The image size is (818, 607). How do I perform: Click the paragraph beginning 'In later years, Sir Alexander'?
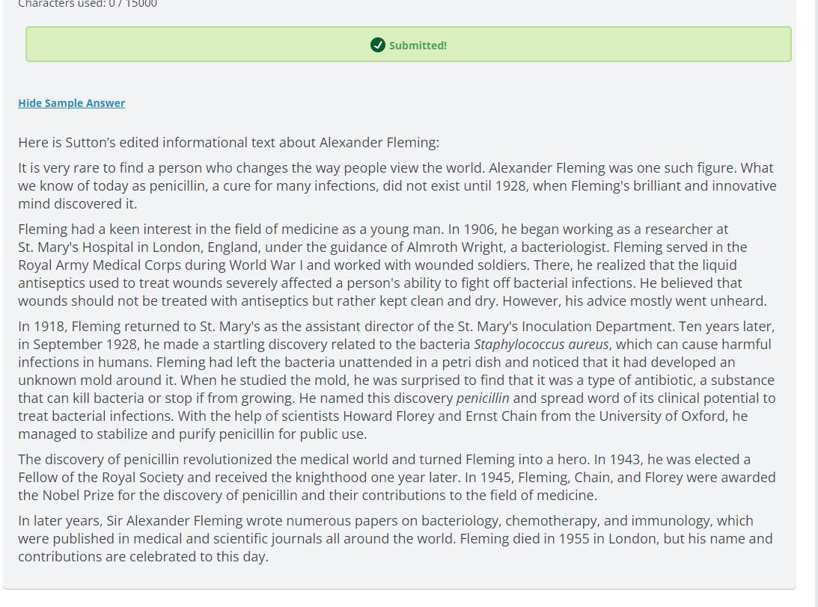pos(395,539)
